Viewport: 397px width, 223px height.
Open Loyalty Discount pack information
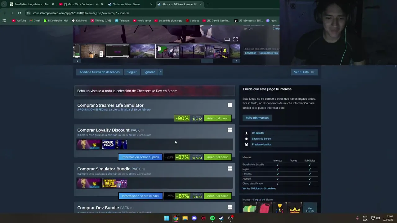click(140, 157)
